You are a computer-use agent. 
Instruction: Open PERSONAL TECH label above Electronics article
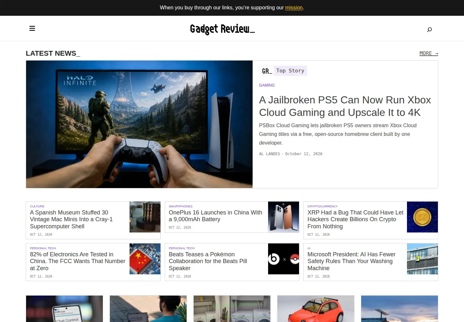click(43, 248)
